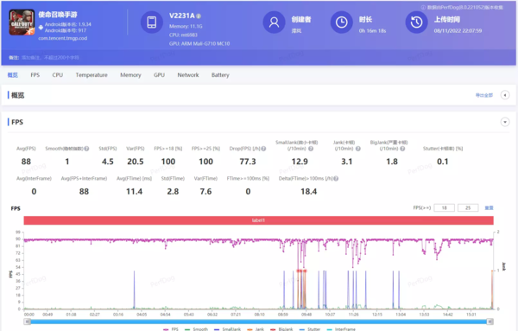This screenshot has width=518, height=331.
Task: Click the help icon next to Smooth
Action: [86, 149]
